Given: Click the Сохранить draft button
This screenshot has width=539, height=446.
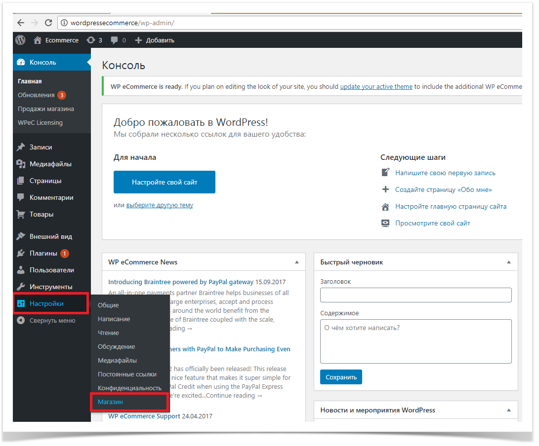Looking at the screenshot, I should (341, 377).
